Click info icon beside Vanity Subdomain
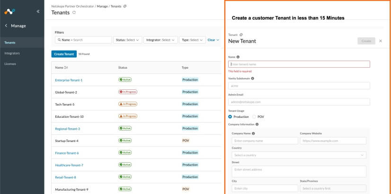391x194 pixels. click(252, 78)
